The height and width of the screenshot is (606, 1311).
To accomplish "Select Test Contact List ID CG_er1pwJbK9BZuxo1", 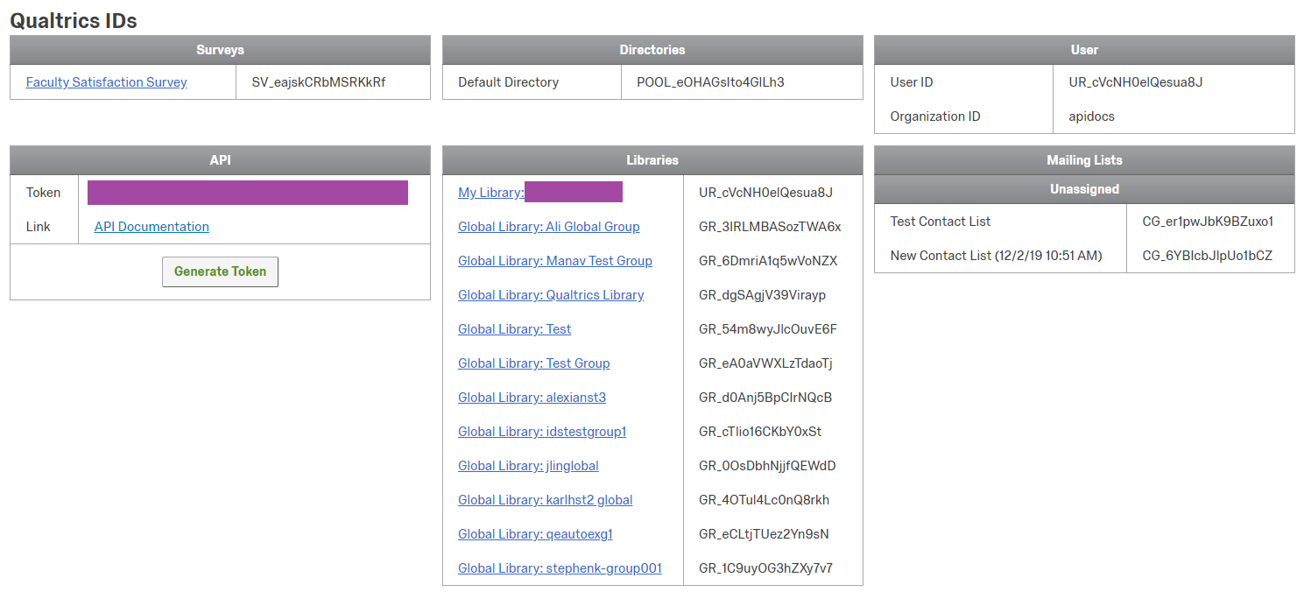I will click(1208, 222).
